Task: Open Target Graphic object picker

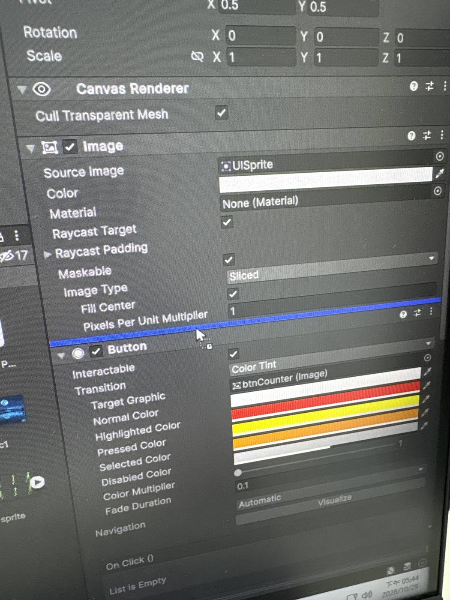Action: (x=427, y=358)
